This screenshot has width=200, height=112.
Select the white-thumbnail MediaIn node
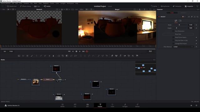[x=59, y=97]
